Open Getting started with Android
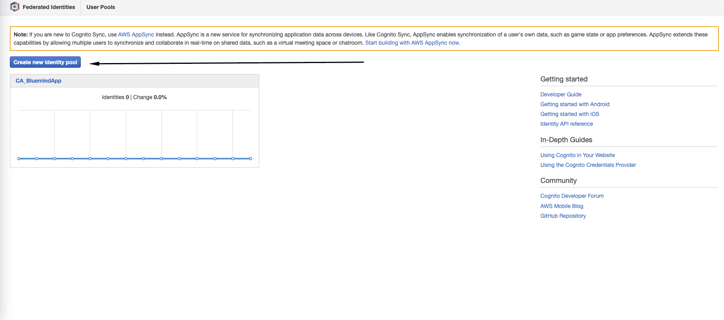 (575, 104)
